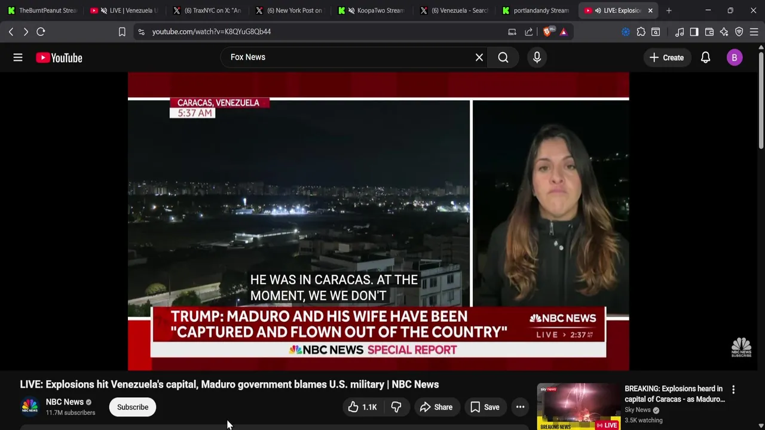Open the NBC News channel name link

tap(65, 402)
